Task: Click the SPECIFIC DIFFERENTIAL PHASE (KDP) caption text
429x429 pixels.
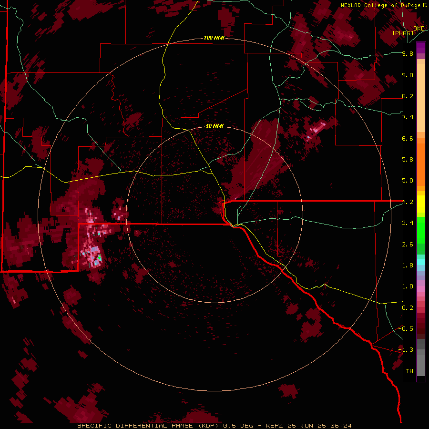Action: click(149, 426)
